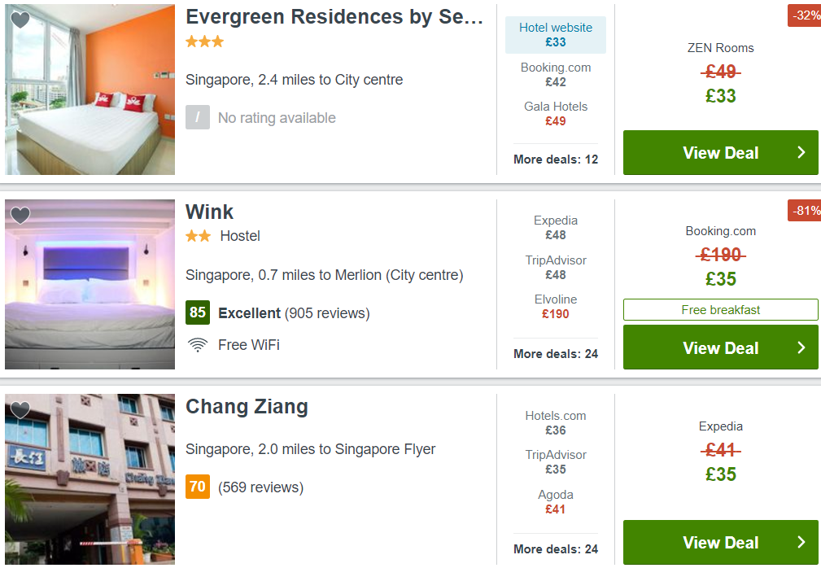Favorite Evergreen Residences with heart icon

20,20
